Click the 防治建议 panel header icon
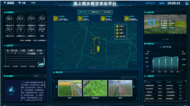 [x=5, y=76]
